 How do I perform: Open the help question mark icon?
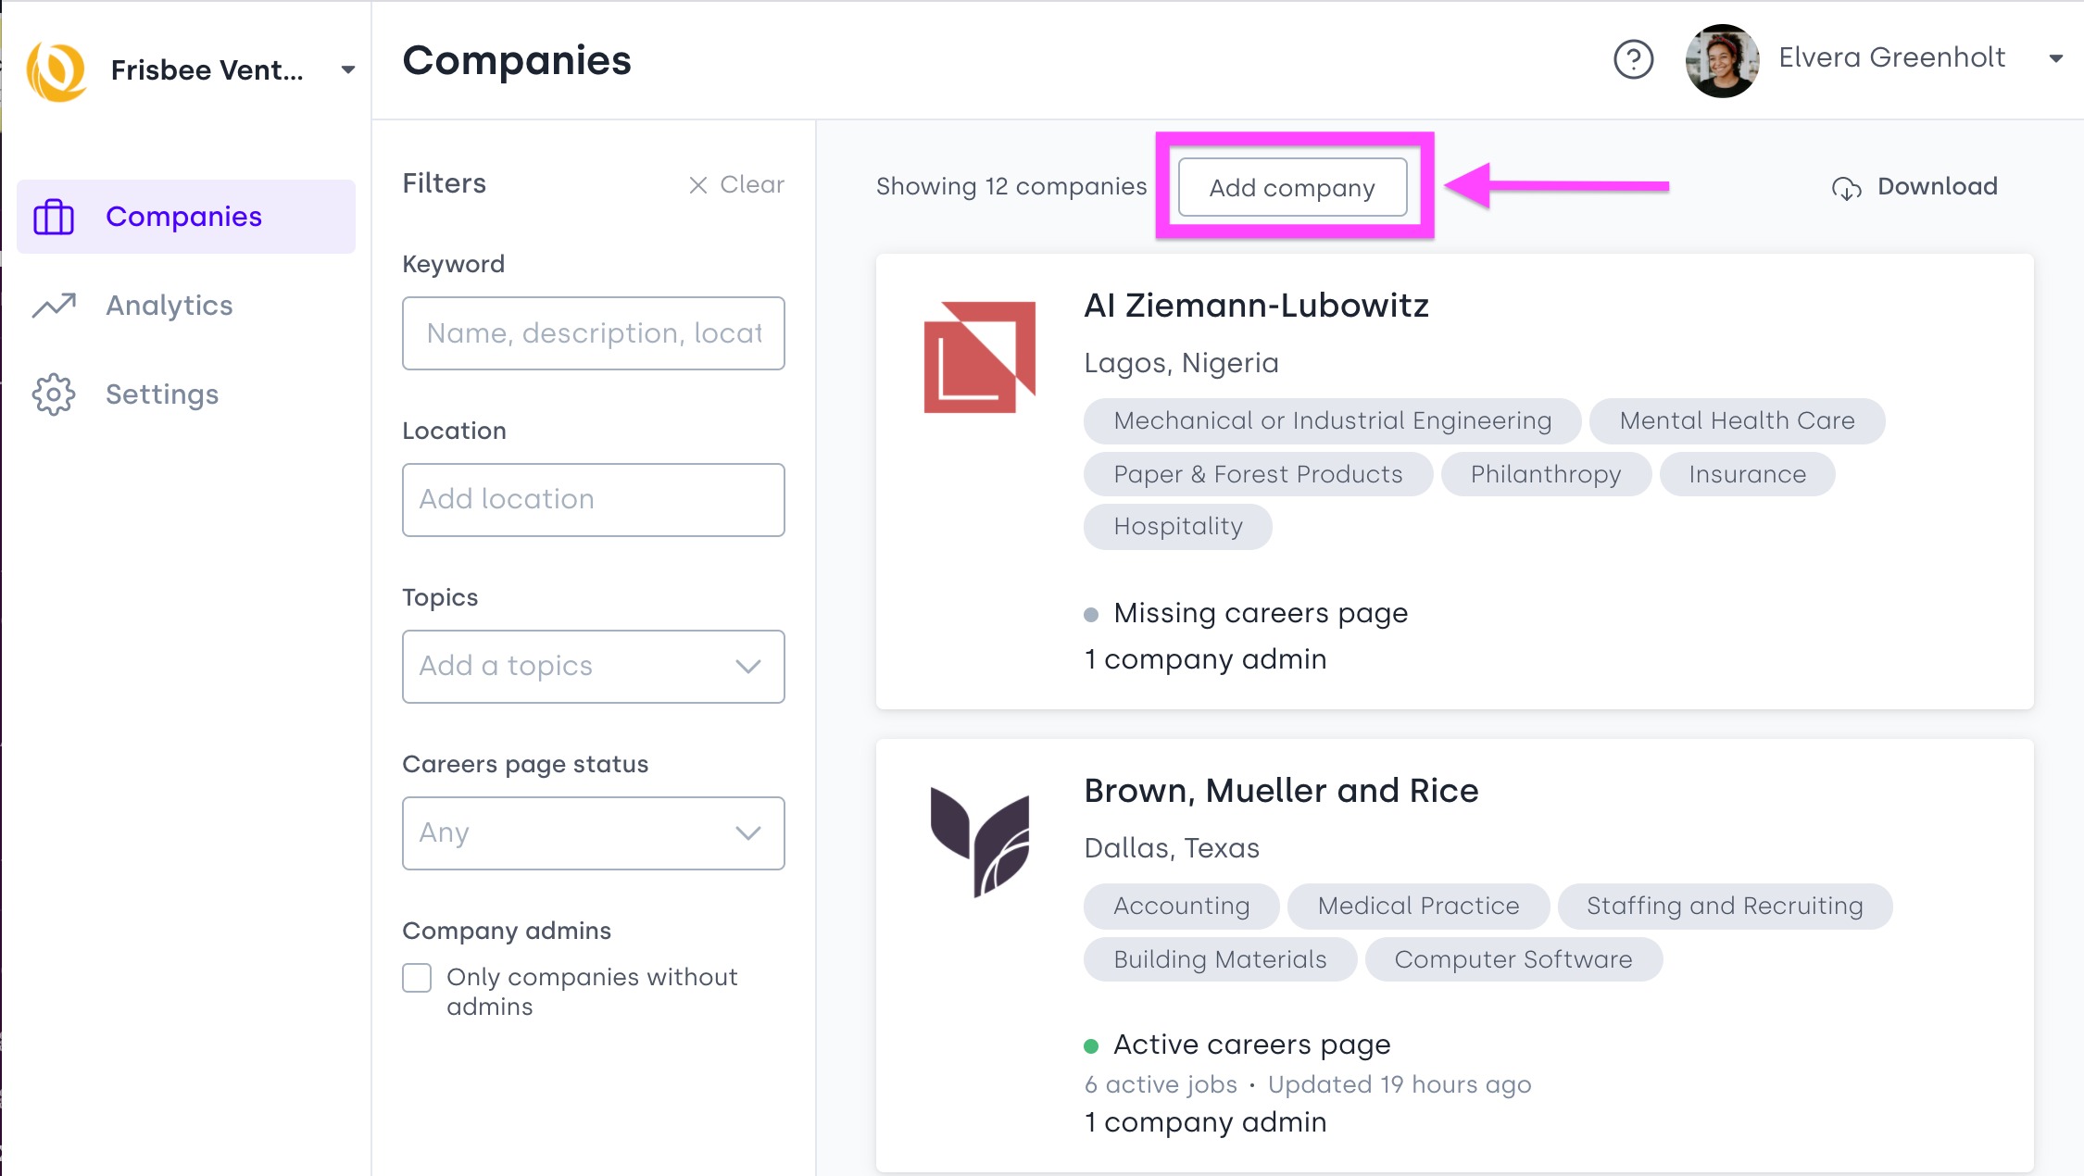coord(1633,60)
